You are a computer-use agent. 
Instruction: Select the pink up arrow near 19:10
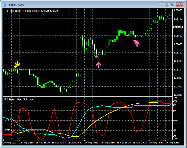pyautogui.click(x=137, y=43)
